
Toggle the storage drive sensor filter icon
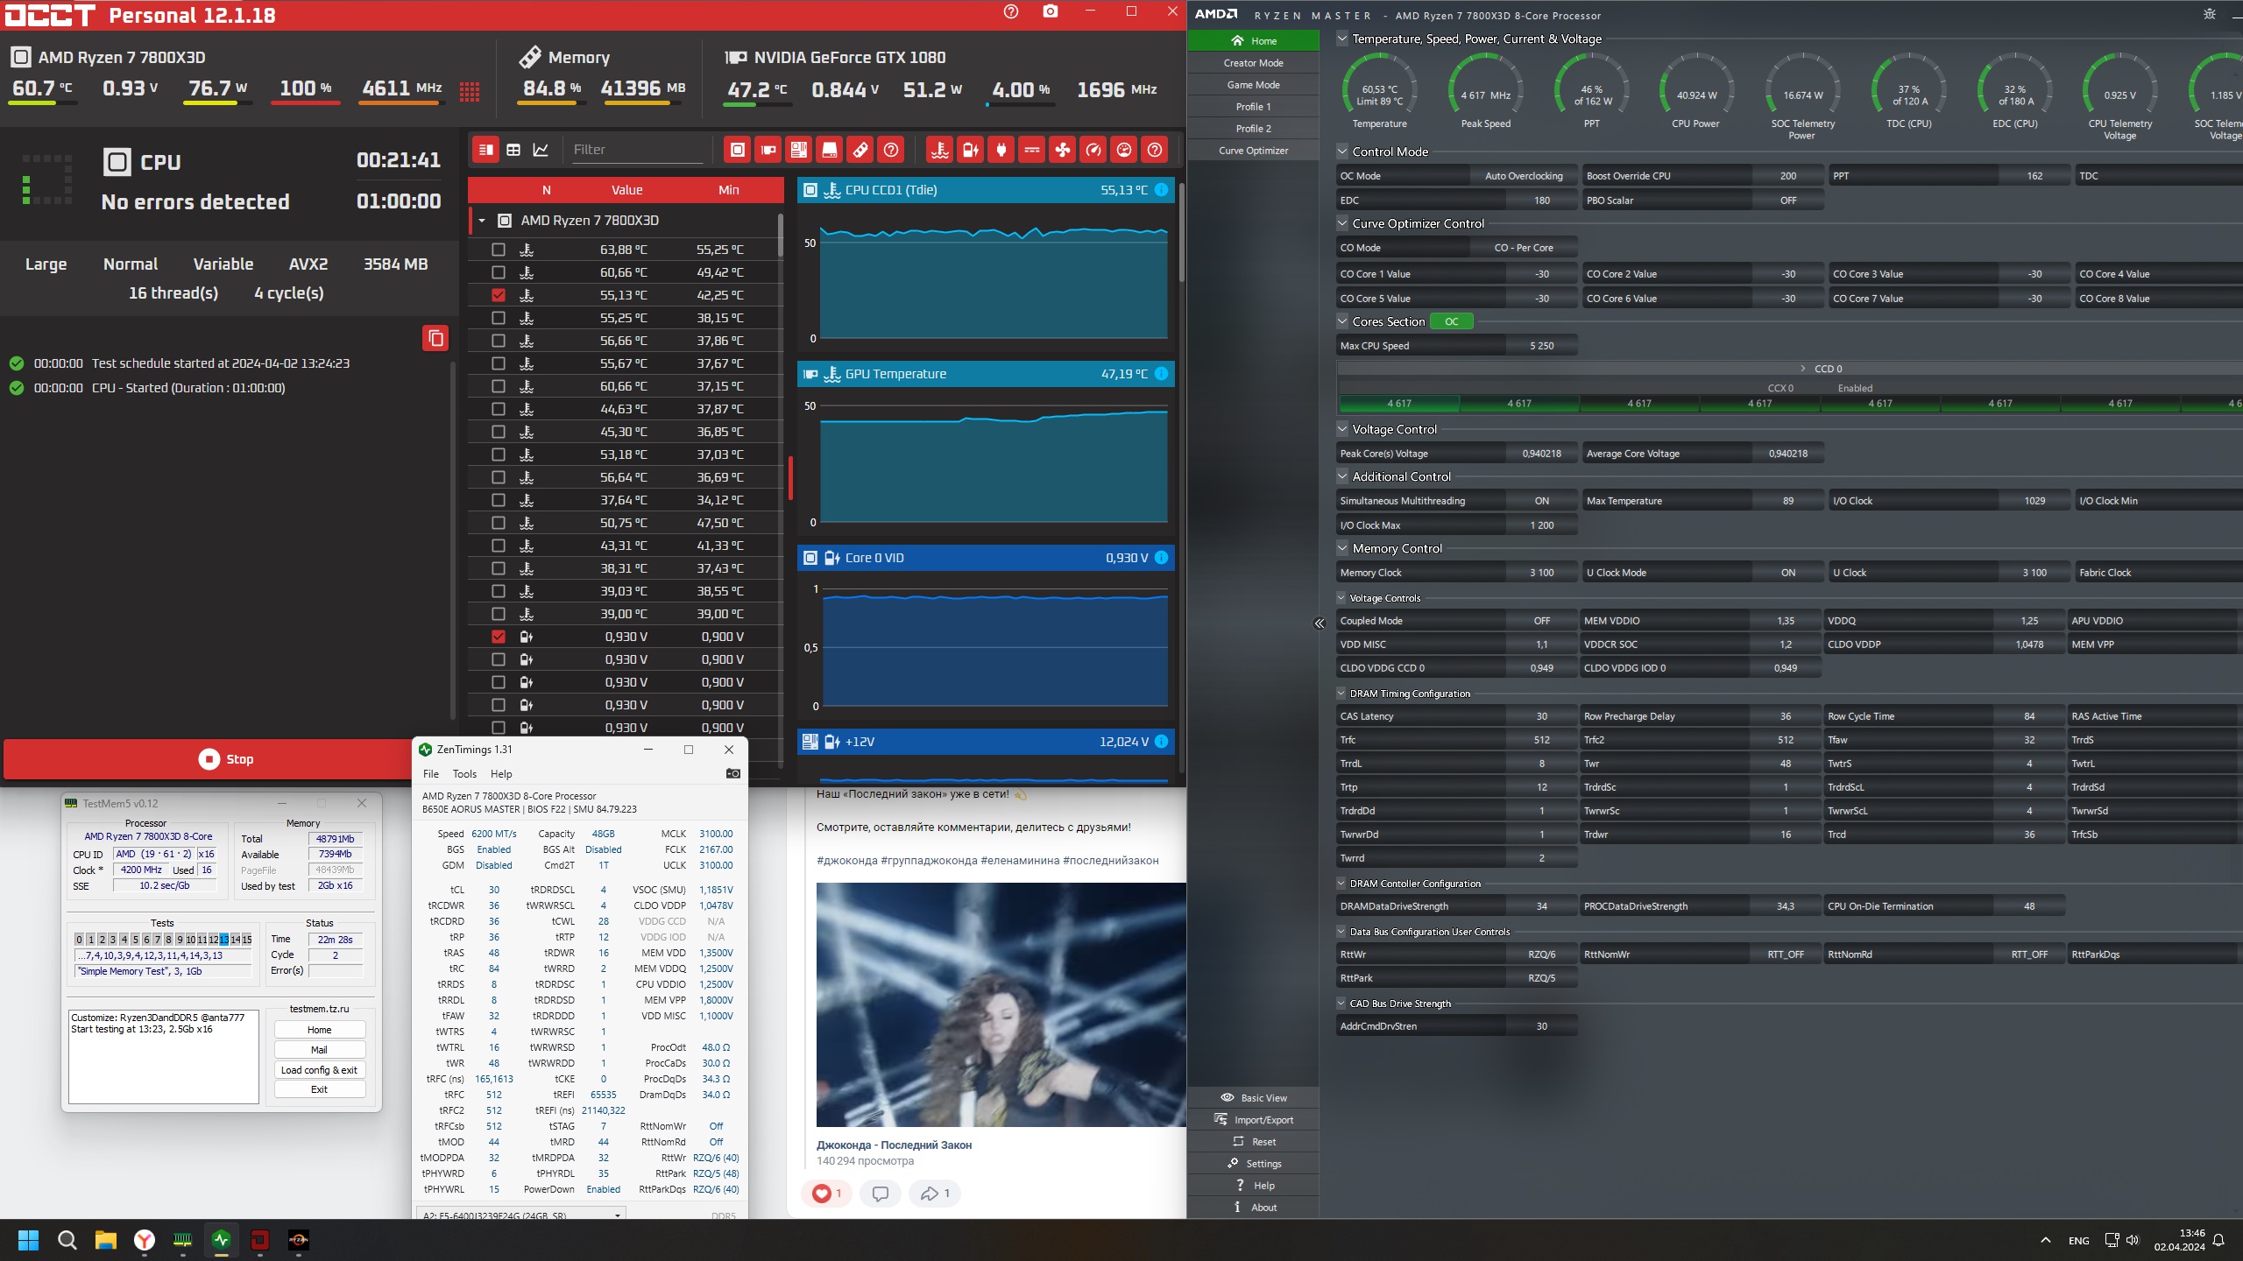pos(829,150)
